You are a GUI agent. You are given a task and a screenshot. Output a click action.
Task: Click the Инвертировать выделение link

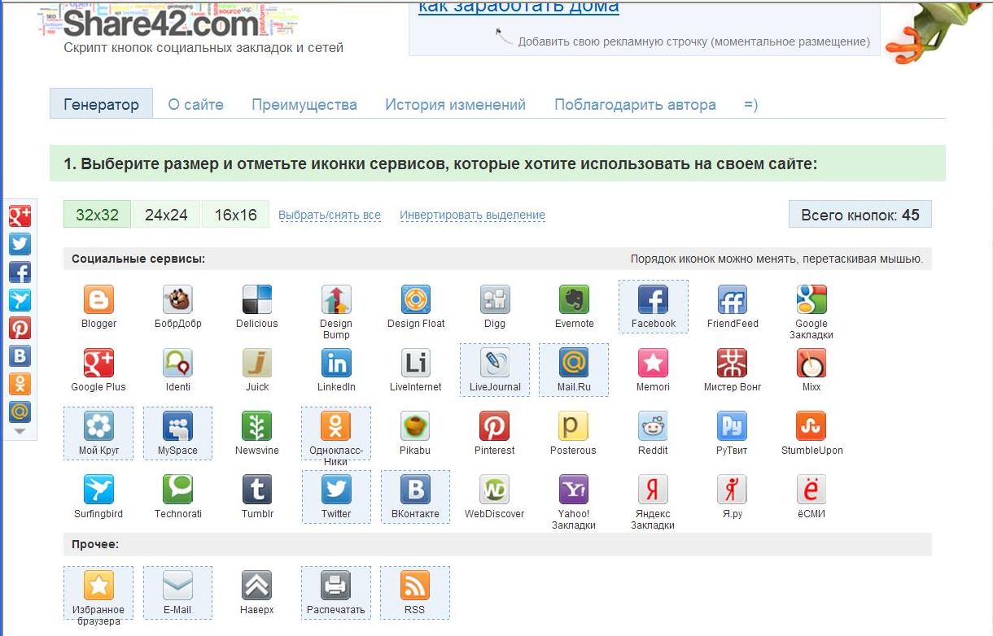472,216
